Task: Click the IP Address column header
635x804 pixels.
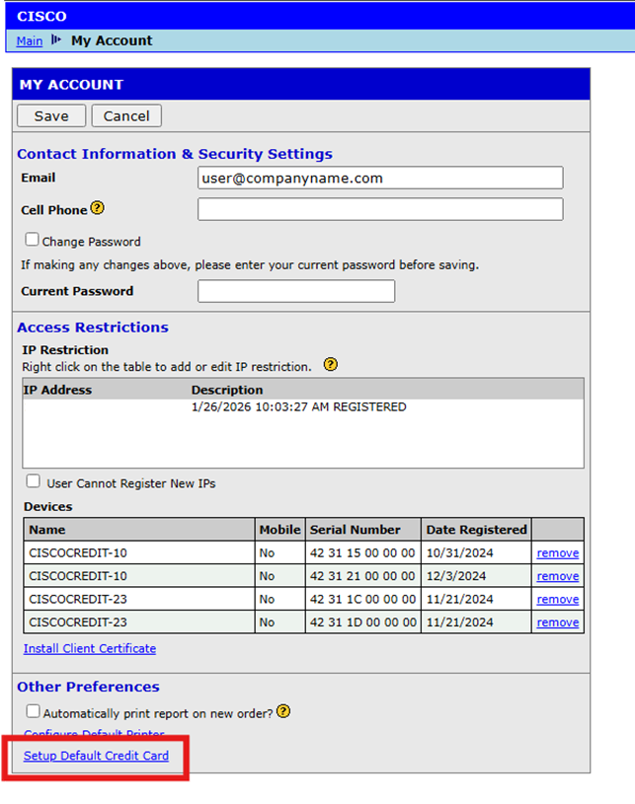Action: point(57,391)
